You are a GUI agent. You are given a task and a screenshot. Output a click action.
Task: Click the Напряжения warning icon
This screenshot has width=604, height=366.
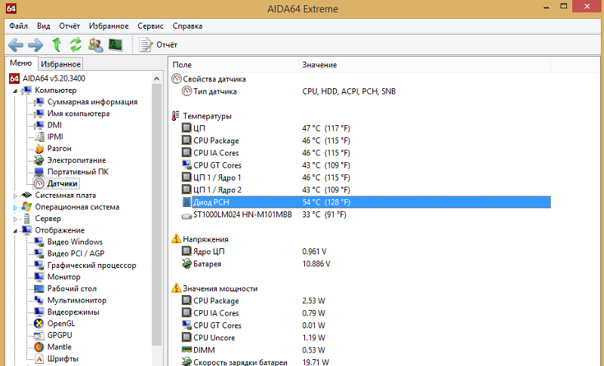pyautogui.click(x=177, y=238)
